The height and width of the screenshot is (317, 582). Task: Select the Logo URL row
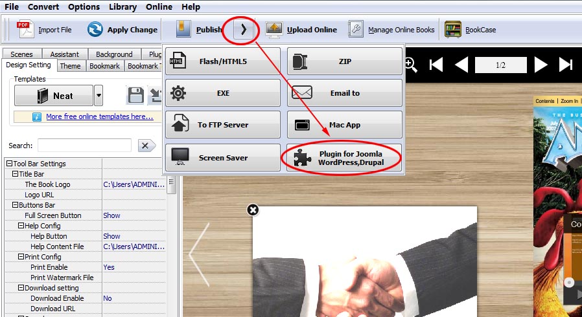[86, 195]
